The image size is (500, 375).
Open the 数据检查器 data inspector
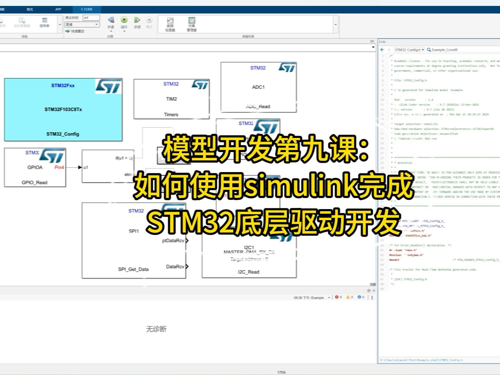170,24
